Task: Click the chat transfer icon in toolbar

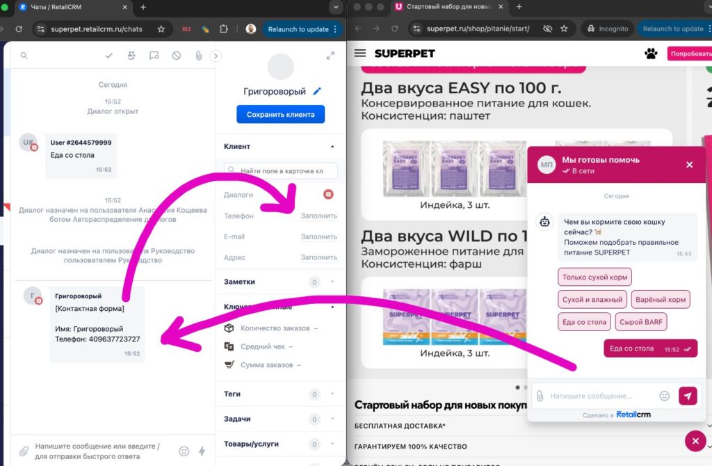Action: pos(154,56)
